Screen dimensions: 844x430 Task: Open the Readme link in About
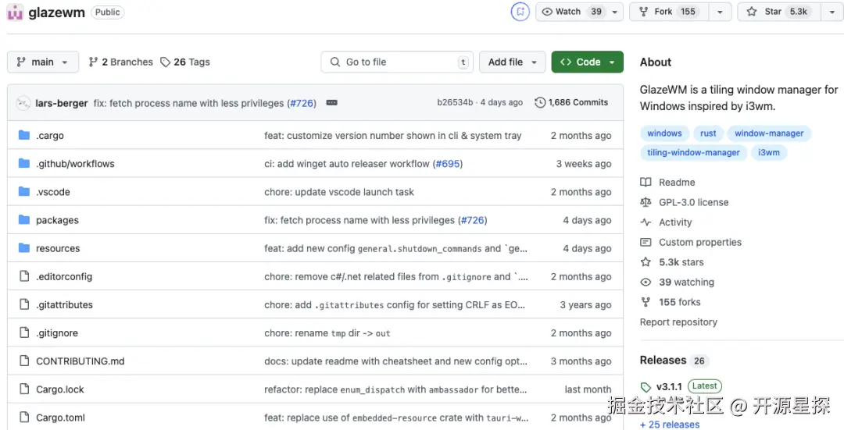[x=677, y=183]
